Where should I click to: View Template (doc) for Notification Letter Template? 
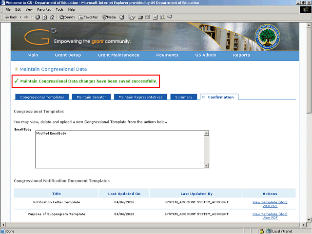pos(270,202)
